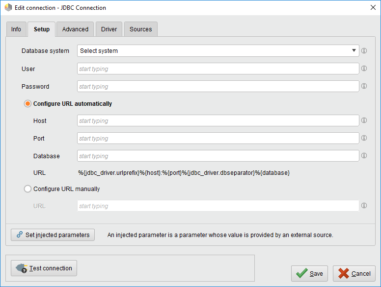
Task: Select Configure URL manually option
Action: coord(28,189)
